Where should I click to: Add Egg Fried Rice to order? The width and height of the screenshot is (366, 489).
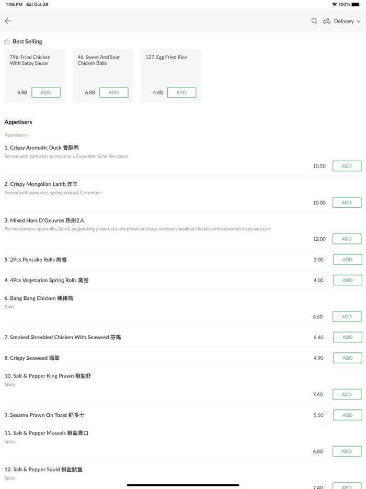pyautogui.click(x=181, y=93)
